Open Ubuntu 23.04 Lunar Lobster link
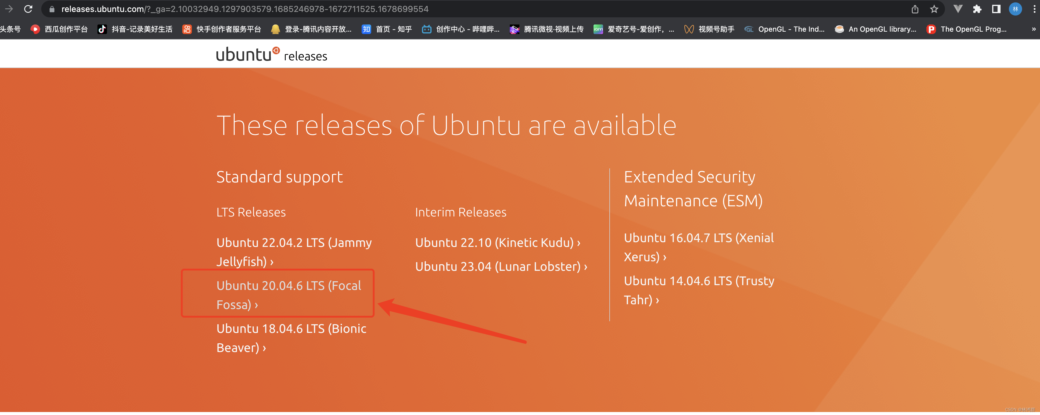This screenshot has height=415, width=1040. 501,267
